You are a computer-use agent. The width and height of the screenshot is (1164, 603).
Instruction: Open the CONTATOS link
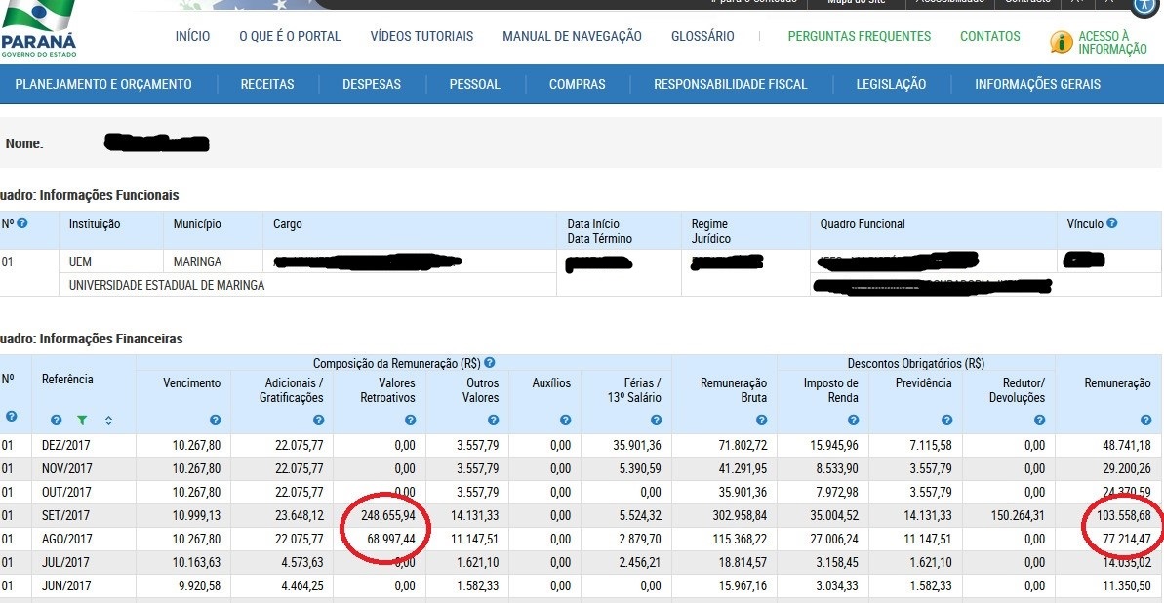[x=989, y=36]
